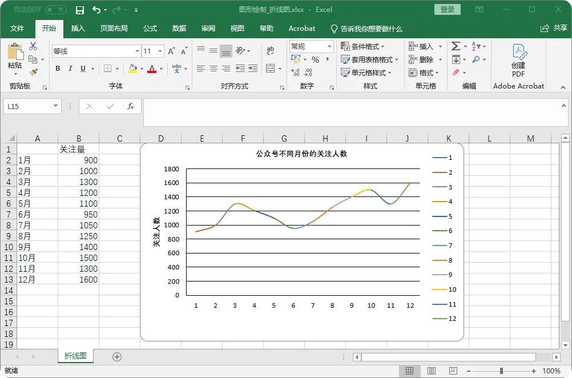Click the Insert Function fx icon
Image resolution: width=572 pixels, height=378 pixels.
point(130,106)
